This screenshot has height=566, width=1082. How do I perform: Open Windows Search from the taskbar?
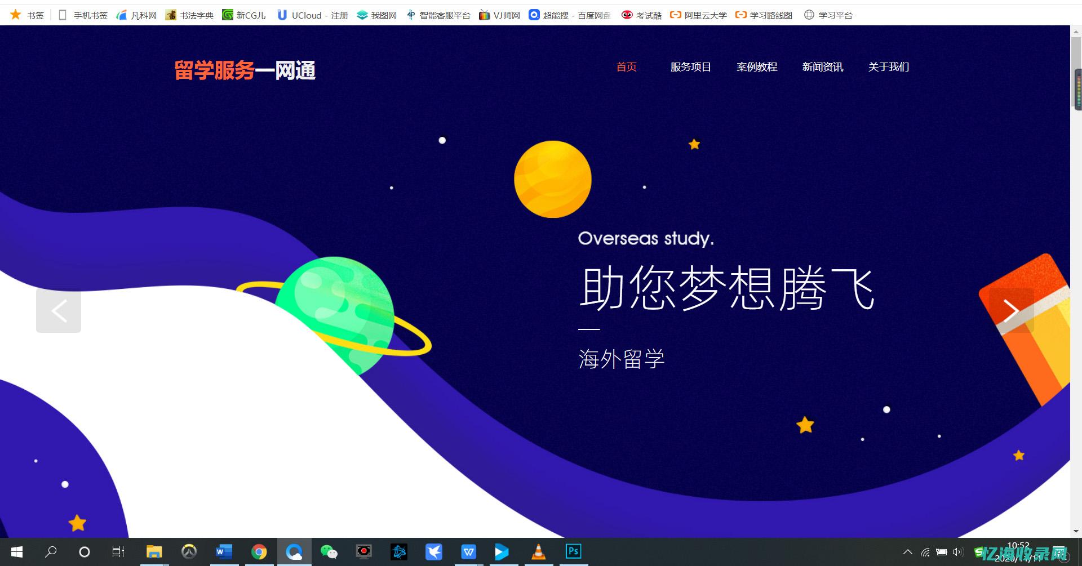coord(51,552)
